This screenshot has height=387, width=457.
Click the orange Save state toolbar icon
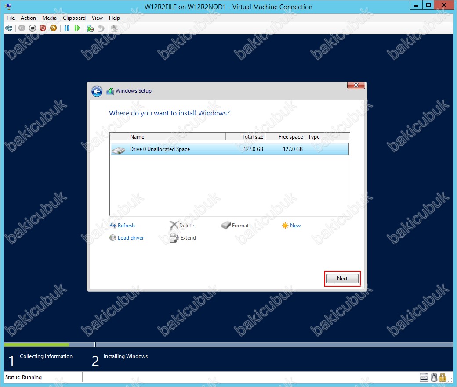pyautogui.click(x=53, y=28)
